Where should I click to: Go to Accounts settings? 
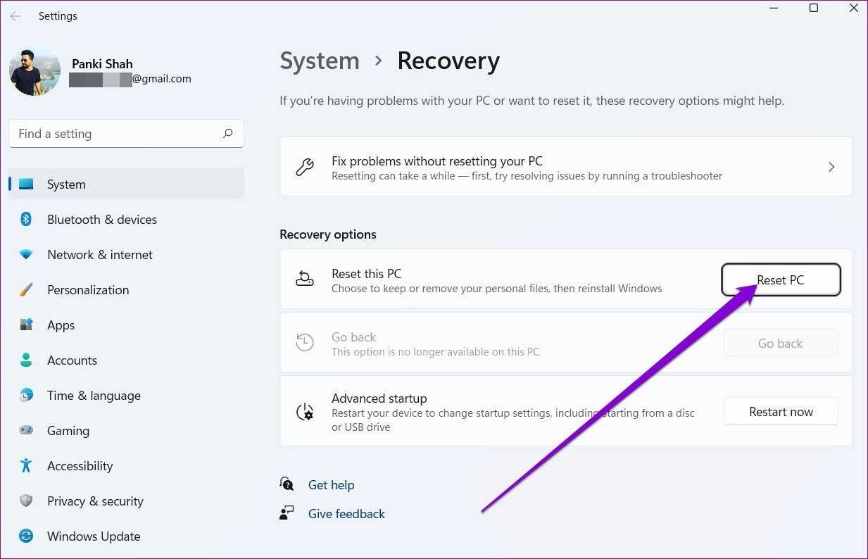(x=72, y=360)
